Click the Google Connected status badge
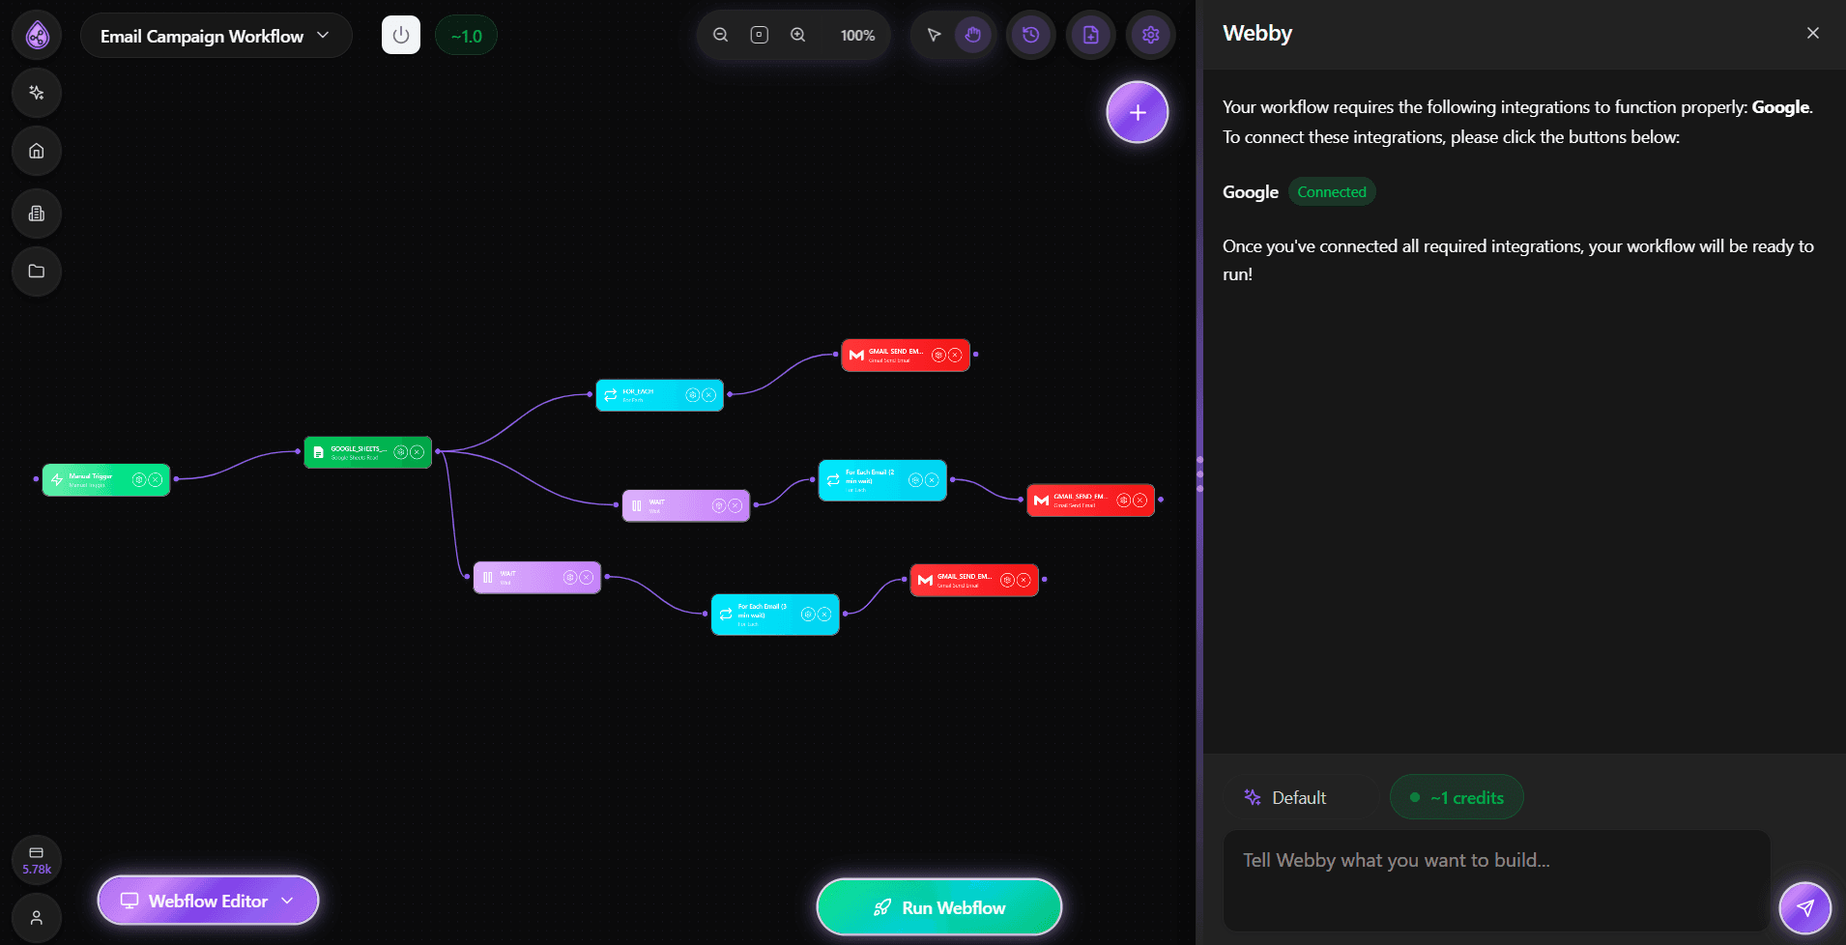Viewport: 1846px width, 945px height. [x=1332, y=191]
